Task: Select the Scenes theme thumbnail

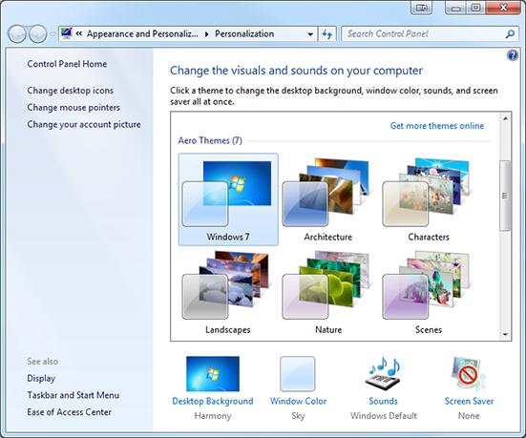Action: pyautogui.click(x=429, y=292)
